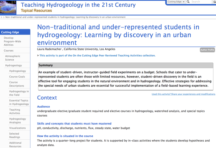Open Teaching Activities sidebar item
This screenshot has height=148, width=216.
point(15,112)
